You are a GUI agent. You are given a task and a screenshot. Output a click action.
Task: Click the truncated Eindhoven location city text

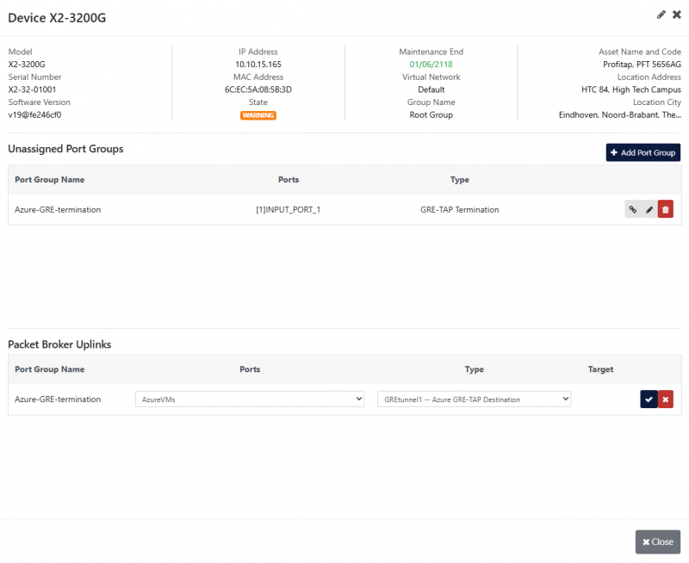(x=619, y=115)
